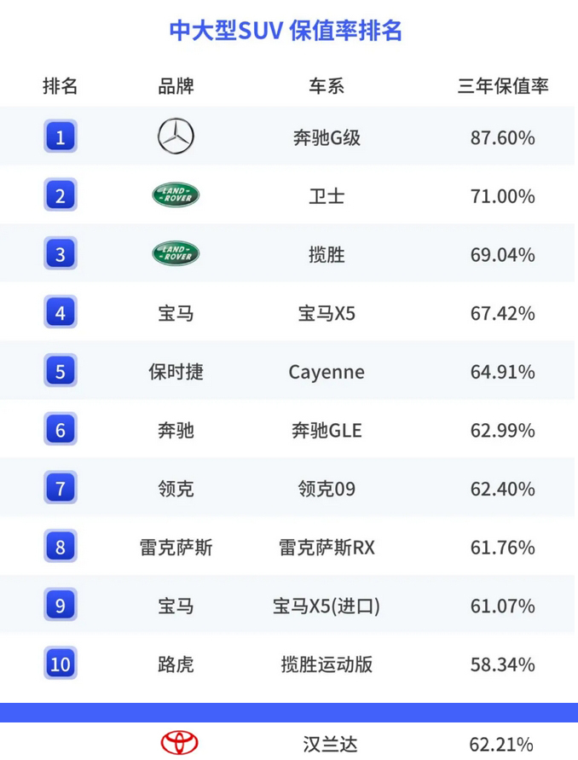Click the 雷克萨斯RX model name
The height and width of the screenshot is (760, 578).
point(326,548)
